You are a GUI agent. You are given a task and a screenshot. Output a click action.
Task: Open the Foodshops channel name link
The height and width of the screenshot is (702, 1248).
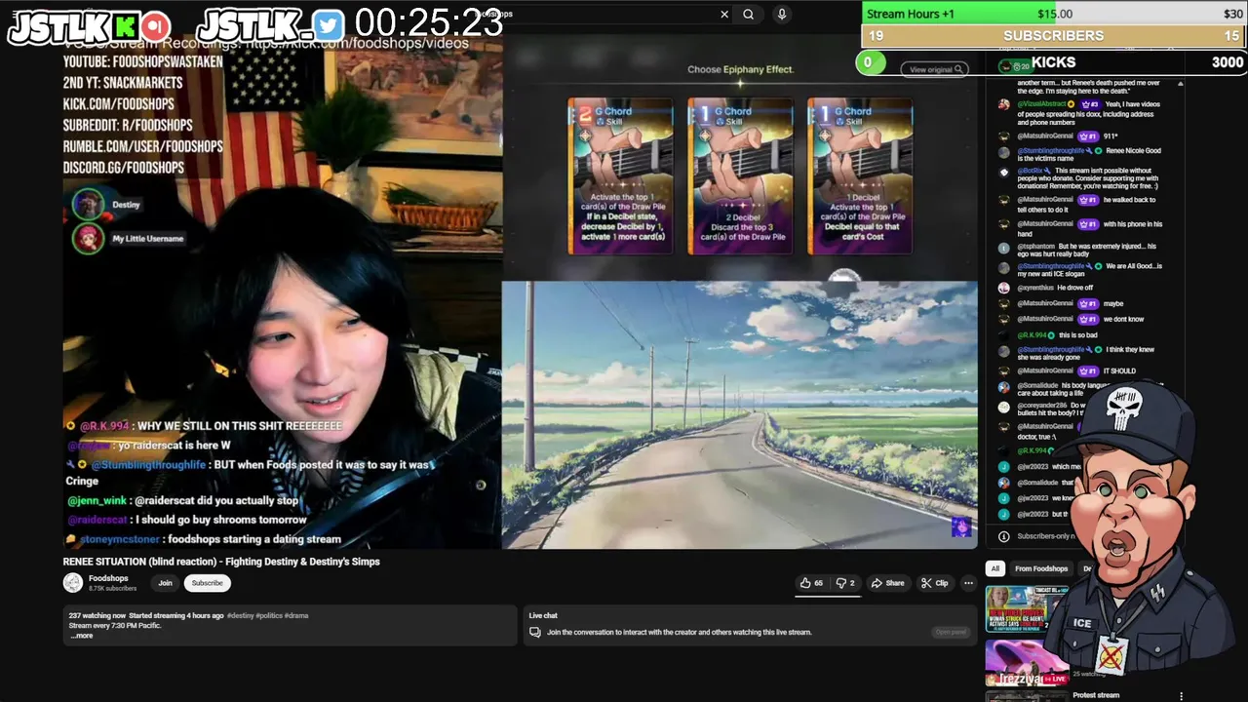click(108, 578)
